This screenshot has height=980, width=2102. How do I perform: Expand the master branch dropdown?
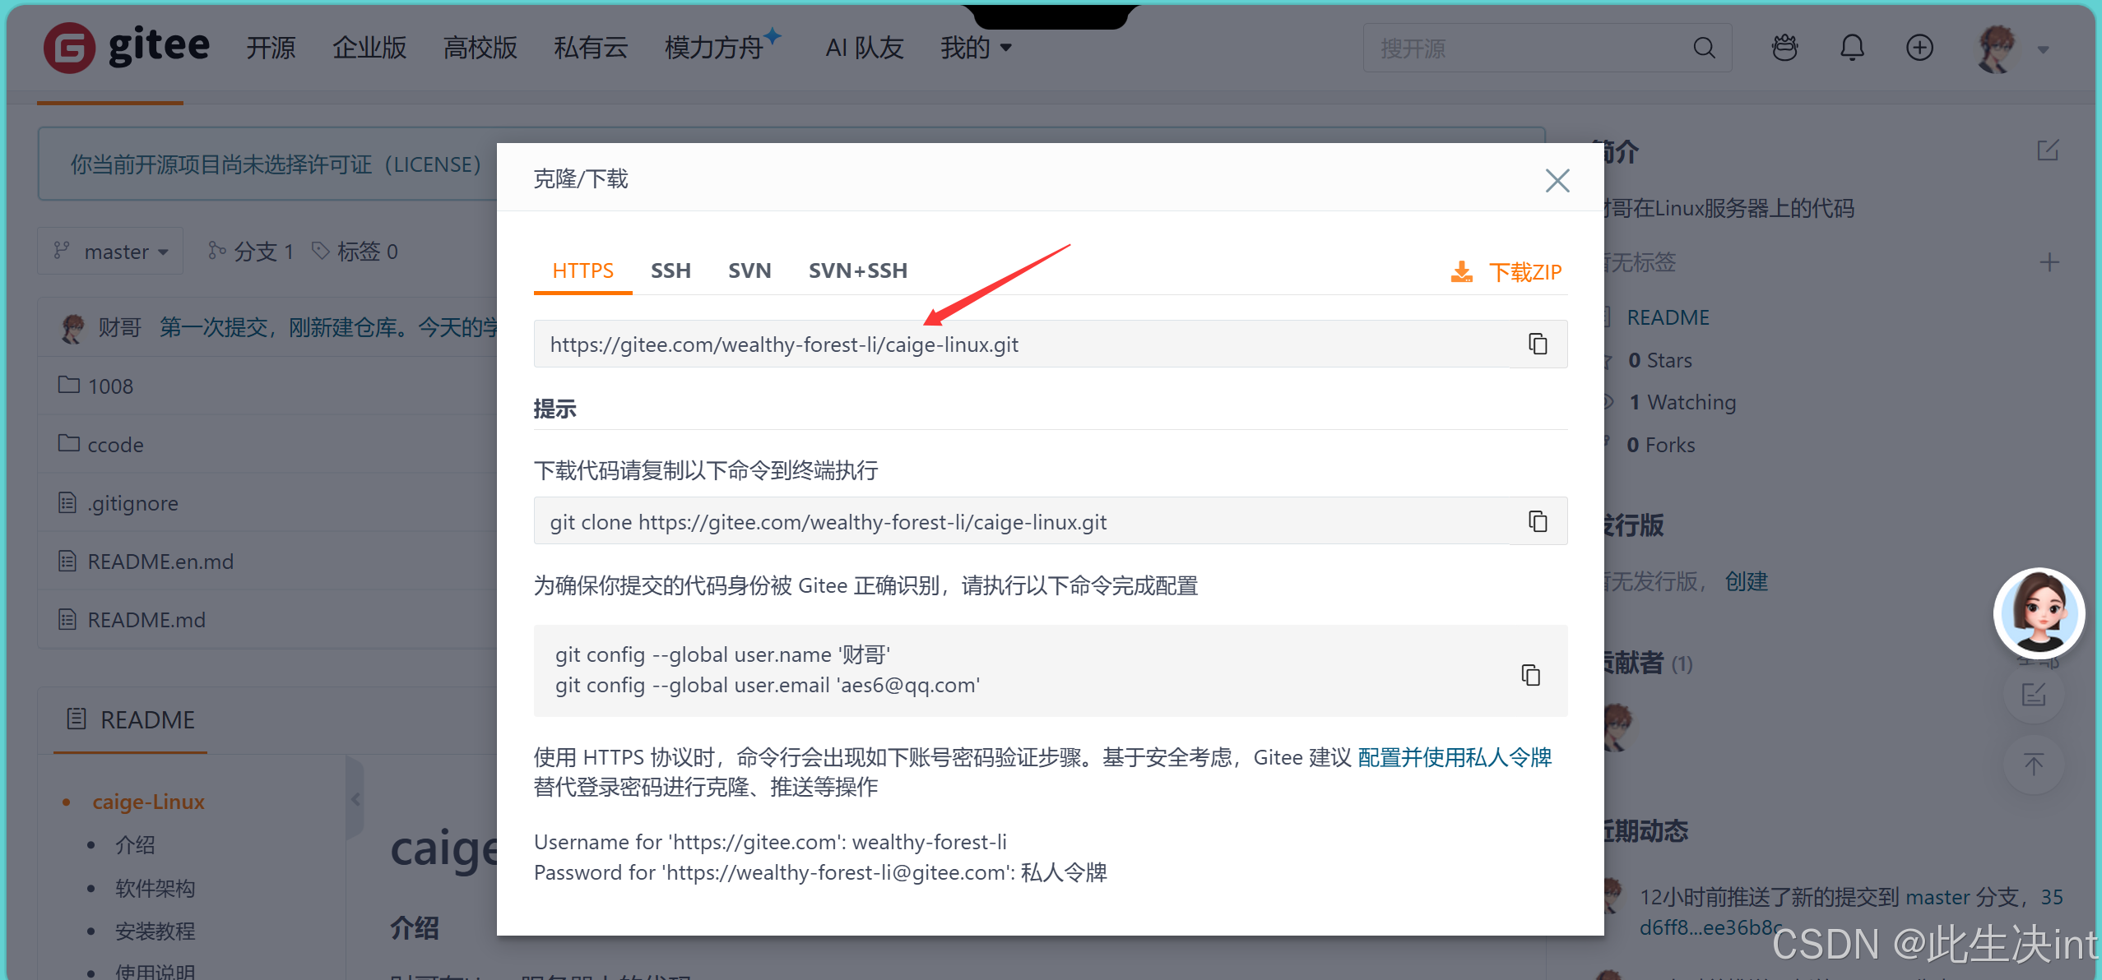110,251
